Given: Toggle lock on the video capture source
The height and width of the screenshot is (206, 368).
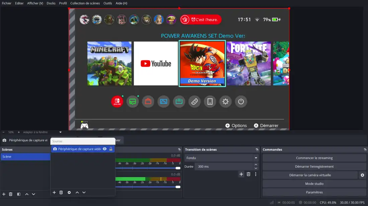Looking at the screenshot, I should 111,149.
